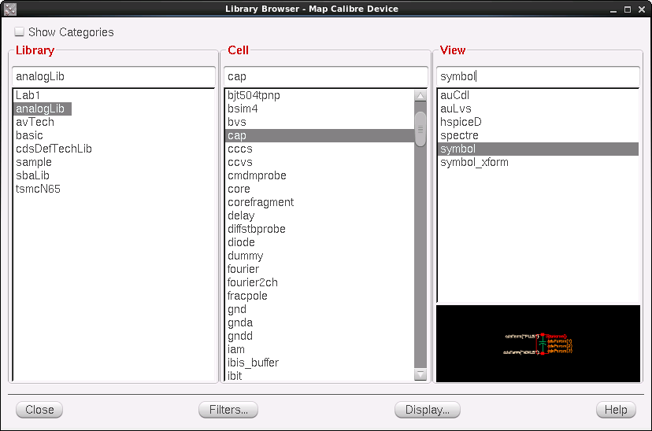Select spectre view

click(x=459, y=135)
